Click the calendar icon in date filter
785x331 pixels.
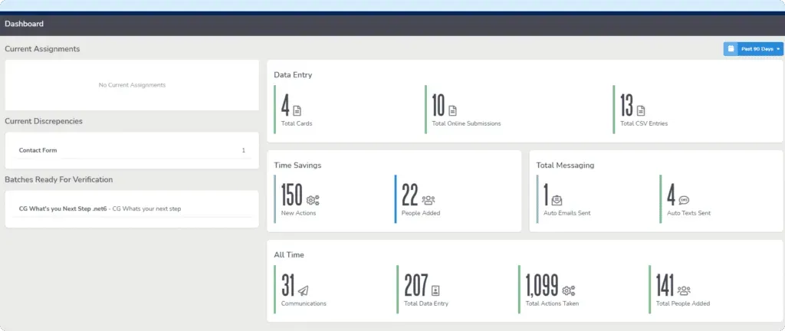(x=731, y=49)
